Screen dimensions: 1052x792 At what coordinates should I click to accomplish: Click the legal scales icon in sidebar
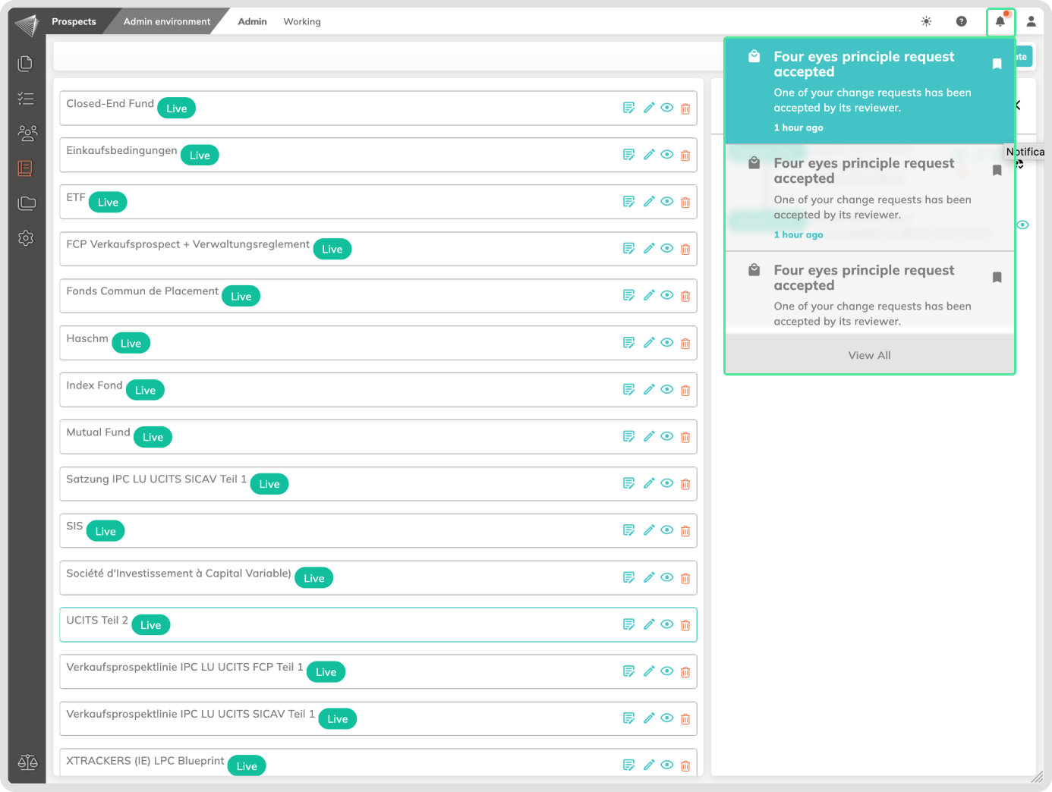(27, 762)
